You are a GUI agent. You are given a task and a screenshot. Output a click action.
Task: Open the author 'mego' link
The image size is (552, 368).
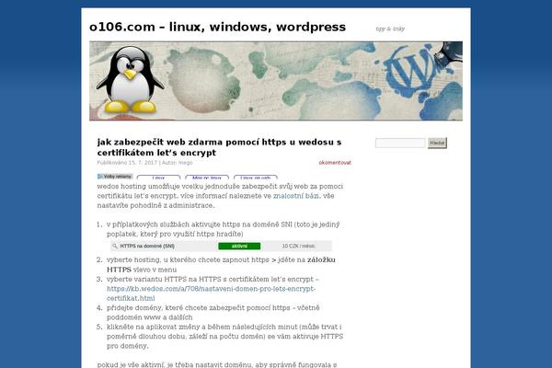pos(185,162)
